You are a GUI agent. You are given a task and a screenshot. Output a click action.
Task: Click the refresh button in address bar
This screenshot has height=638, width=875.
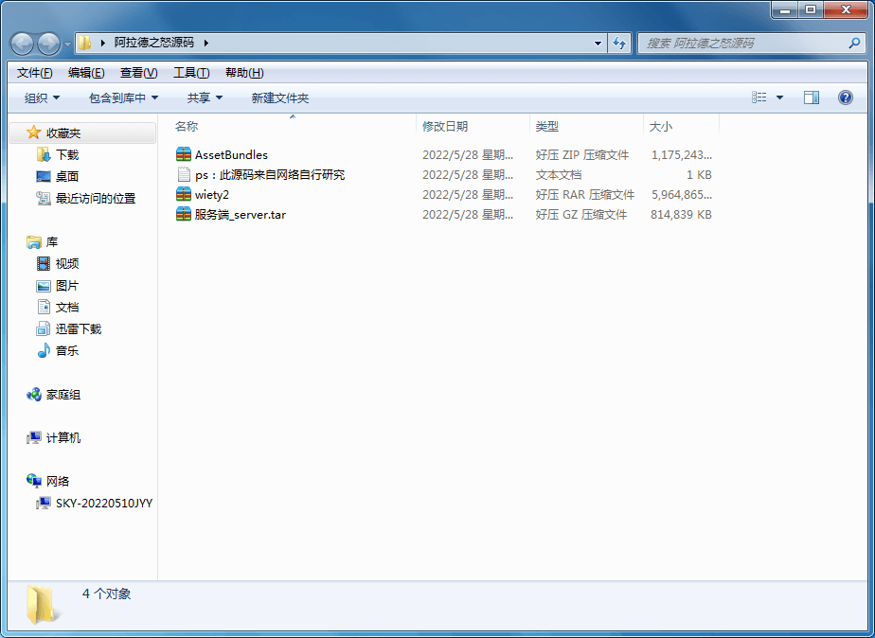[x=618, y=43]
